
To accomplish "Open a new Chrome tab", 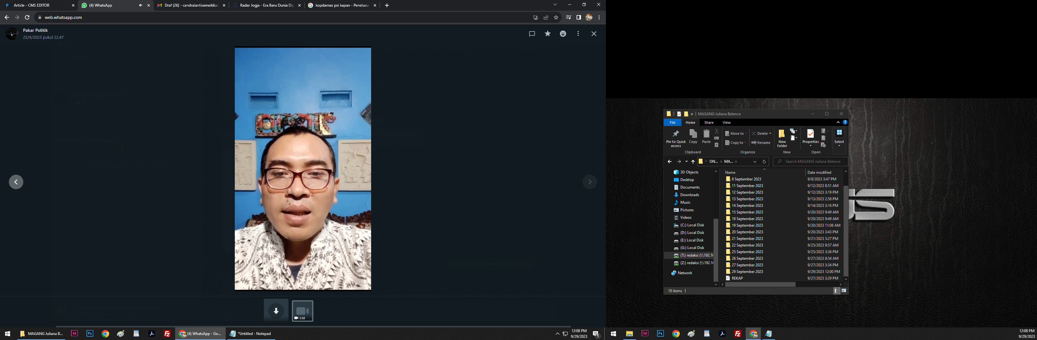I will coord(387,5).
